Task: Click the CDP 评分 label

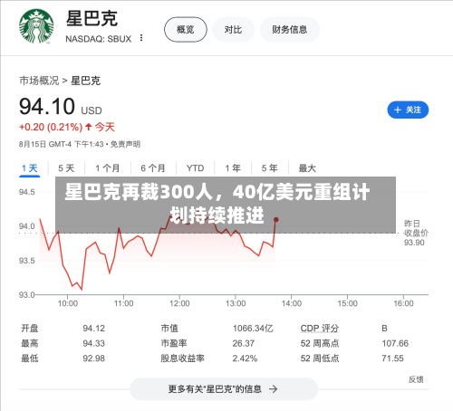Action: [320, 329]
